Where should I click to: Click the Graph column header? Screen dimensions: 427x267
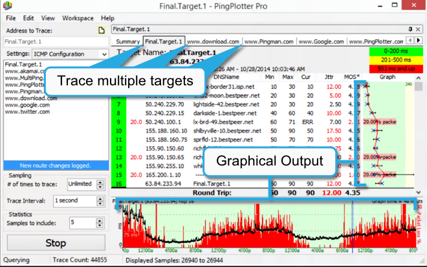pos(388,77)
